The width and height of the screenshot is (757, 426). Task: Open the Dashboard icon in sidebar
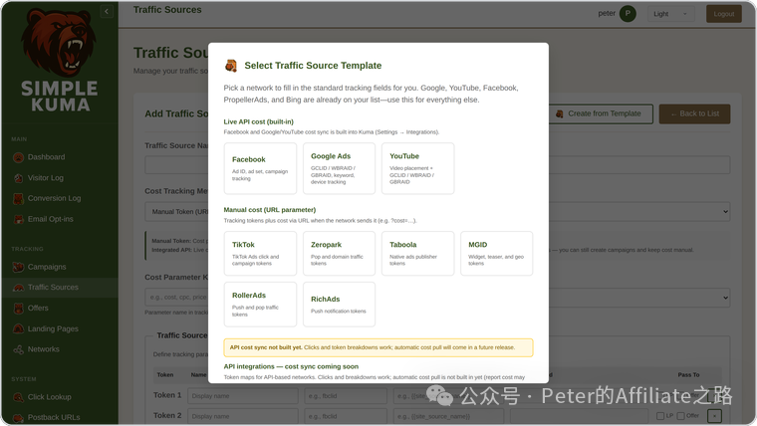(x=18, y=157)
